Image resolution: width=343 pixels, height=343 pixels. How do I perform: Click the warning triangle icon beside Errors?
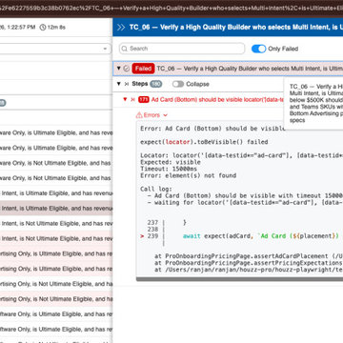pyautogui.click(x=139, y=115)
